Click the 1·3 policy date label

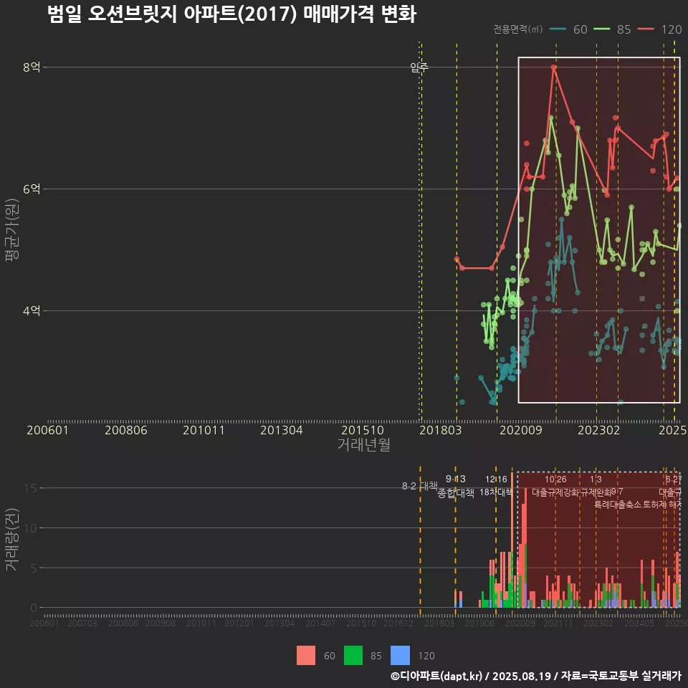coord(596,479)
